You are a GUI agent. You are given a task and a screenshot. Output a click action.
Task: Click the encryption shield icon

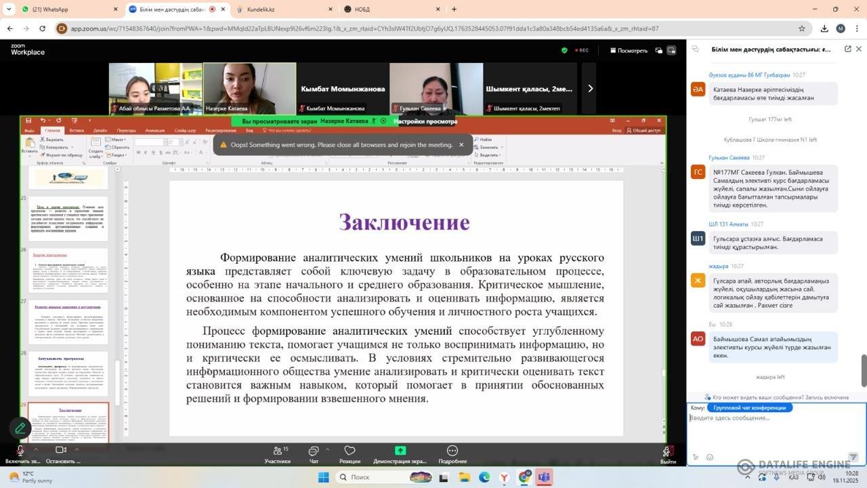564,50
